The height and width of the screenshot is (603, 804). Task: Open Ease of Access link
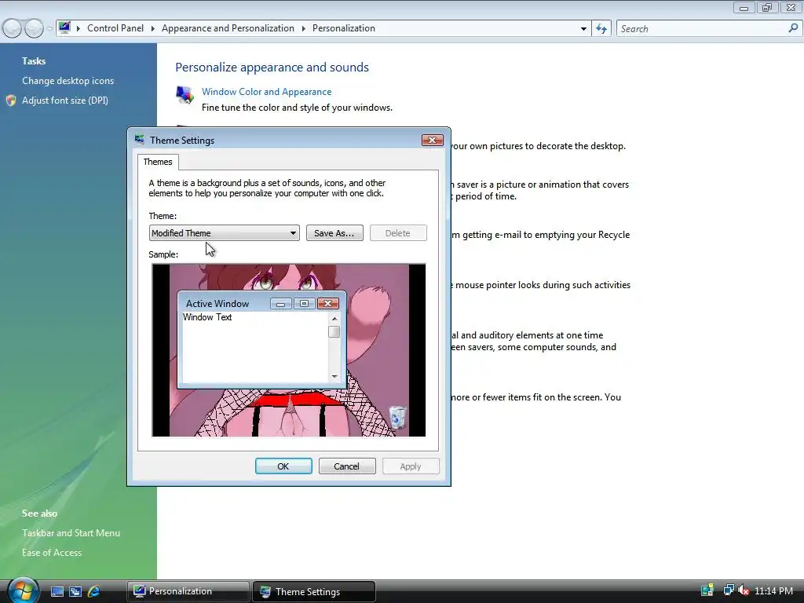coord(52,552)
